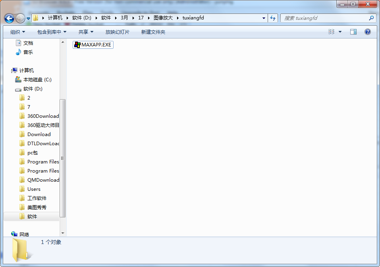Click 图像放大 breadcrumb in address bar
The image size is (380, 267).
click(x=163, y=18)
